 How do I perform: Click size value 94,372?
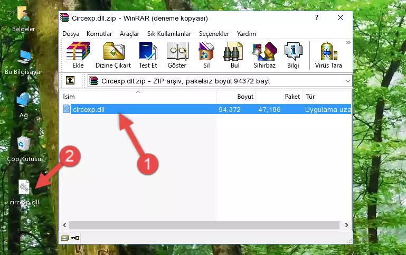230,109
